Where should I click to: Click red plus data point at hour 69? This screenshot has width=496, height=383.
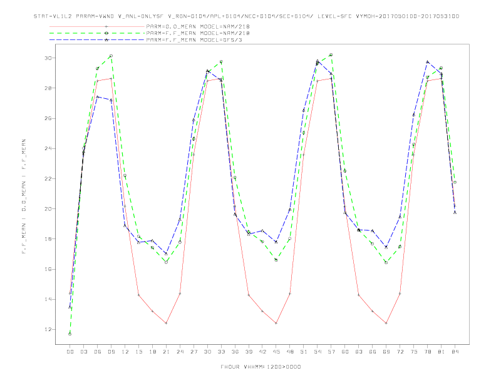[x=386, y=324]
